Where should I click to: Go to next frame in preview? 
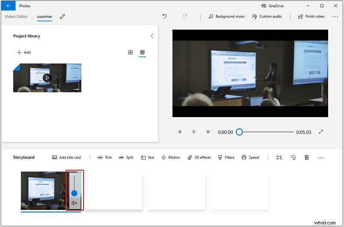pyautogui.click(x=209, y=132)
